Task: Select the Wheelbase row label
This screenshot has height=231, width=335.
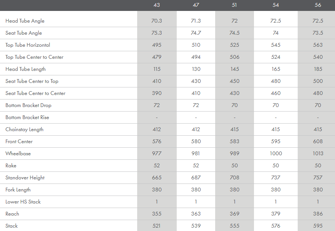Action: pos(18,154)
